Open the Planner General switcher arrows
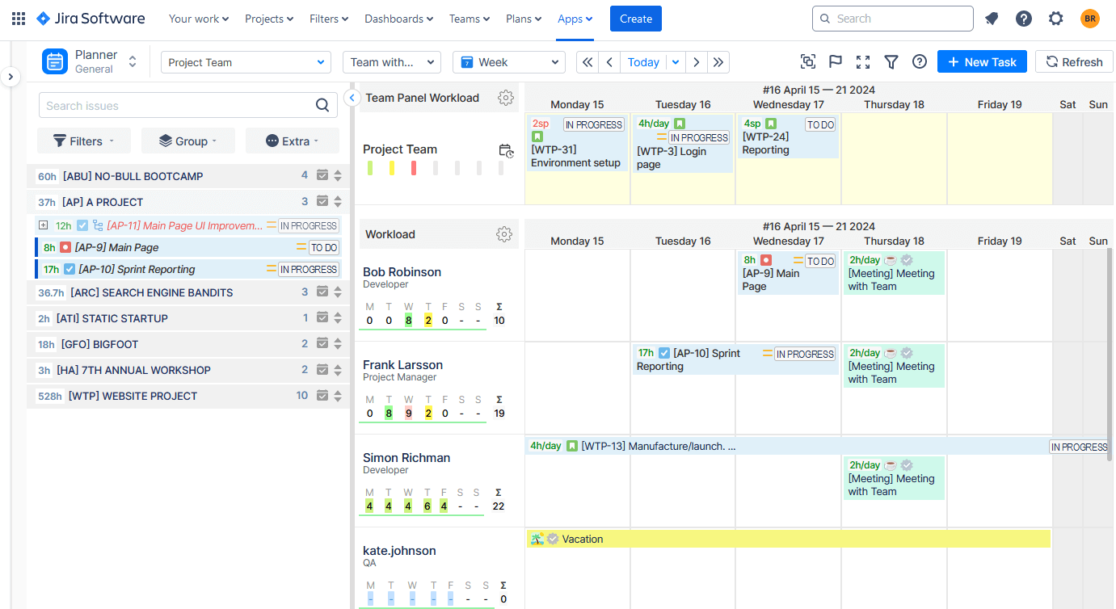The width and height of the screenshot is (1116, 609). pyautogui.click(x=133, y=61)
